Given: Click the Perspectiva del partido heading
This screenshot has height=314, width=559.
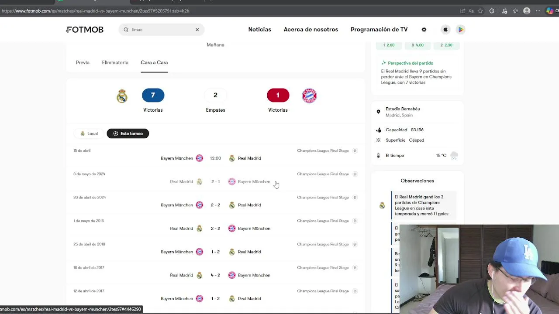Looking at the screenshot, I should (x=411, y=63).
